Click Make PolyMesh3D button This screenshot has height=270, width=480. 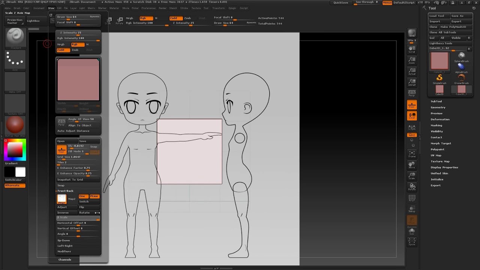pyautogui.click(x=456, y=27)
